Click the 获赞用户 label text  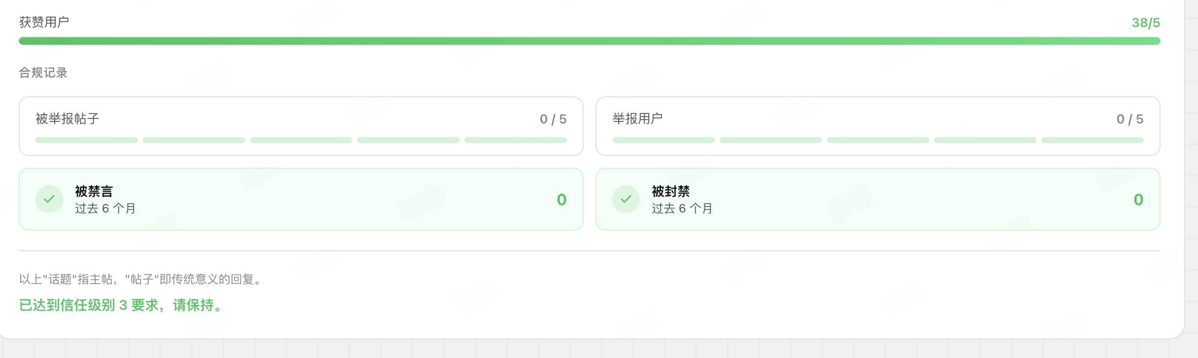click(44, 22)
